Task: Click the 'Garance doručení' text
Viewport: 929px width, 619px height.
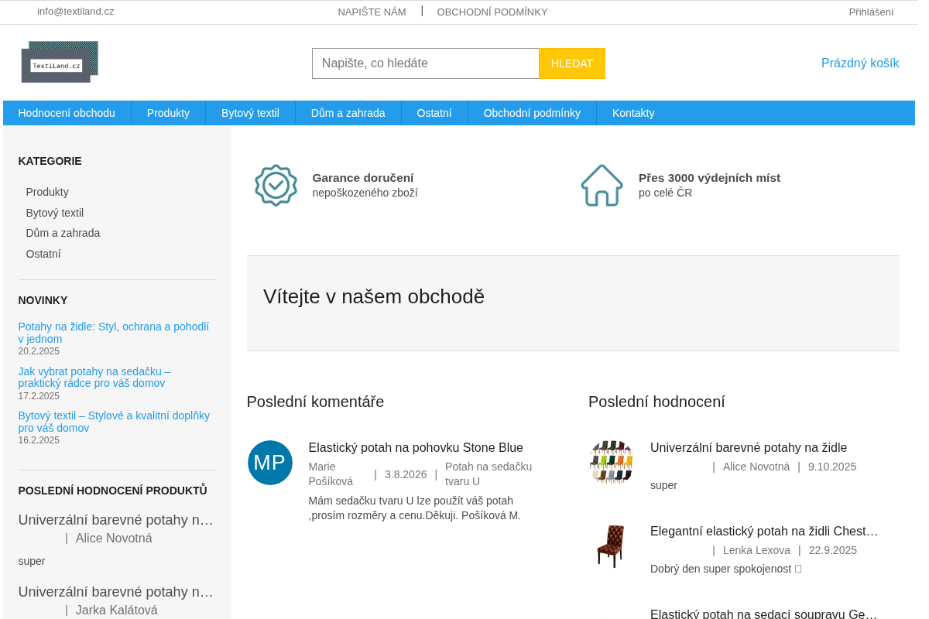Action: coord(363,177)
